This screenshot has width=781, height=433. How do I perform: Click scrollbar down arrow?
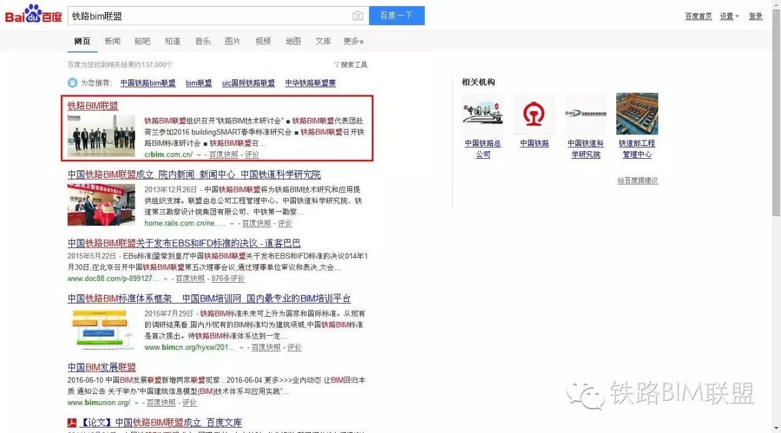tap(776, 428)
